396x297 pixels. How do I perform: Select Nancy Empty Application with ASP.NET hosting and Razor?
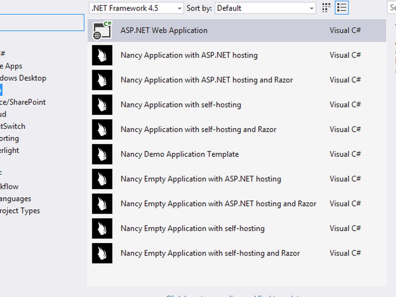point(218,203)
